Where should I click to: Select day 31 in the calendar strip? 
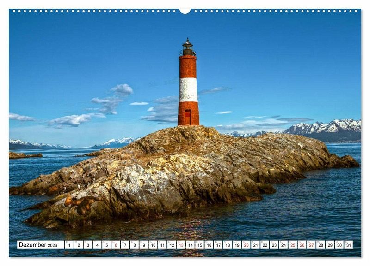349,245
